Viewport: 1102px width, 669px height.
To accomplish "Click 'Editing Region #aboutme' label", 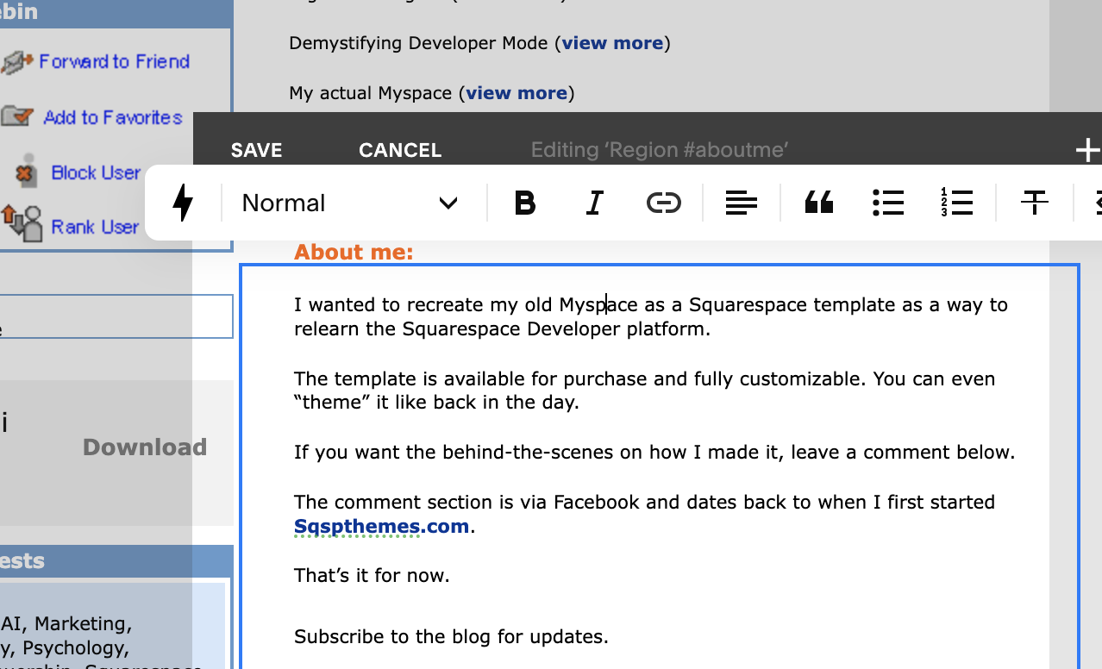I will [660, 150].
